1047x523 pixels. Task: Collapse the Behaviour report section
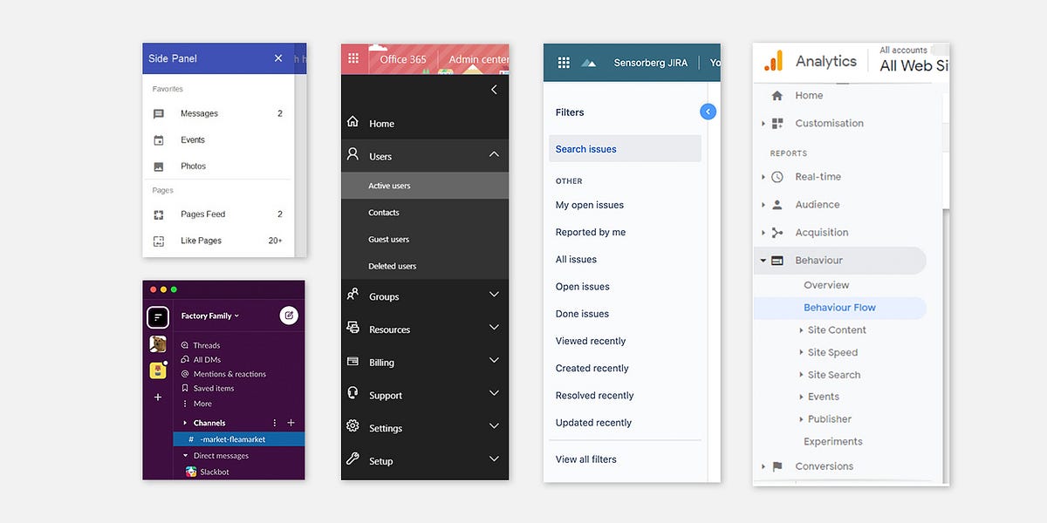762,259
